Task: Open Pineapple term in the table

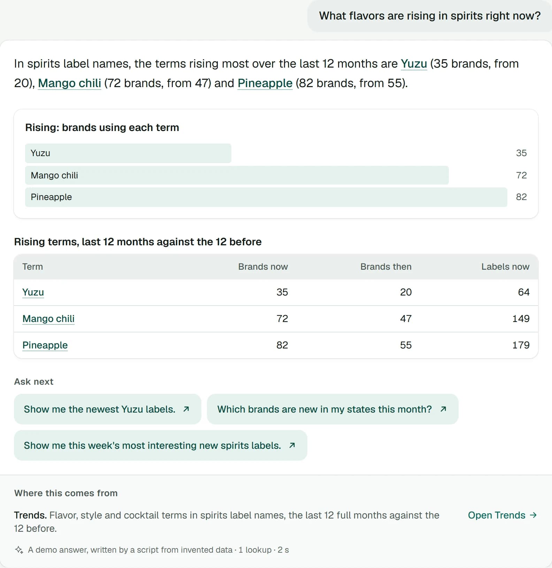Action: [x=45, y=345]
